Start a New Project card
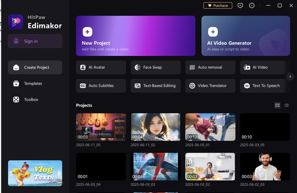This screenshot has width=297, height=193. pos(136,36)
